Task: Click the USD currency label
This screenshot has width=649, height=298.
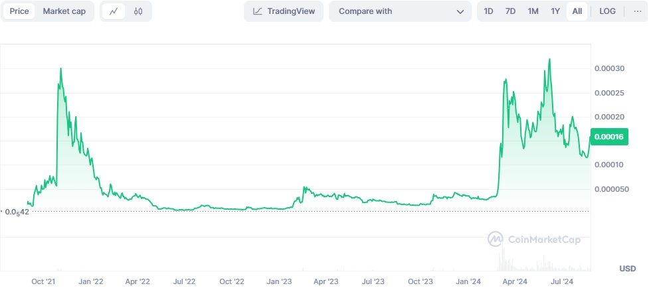Action: point(628,269)
